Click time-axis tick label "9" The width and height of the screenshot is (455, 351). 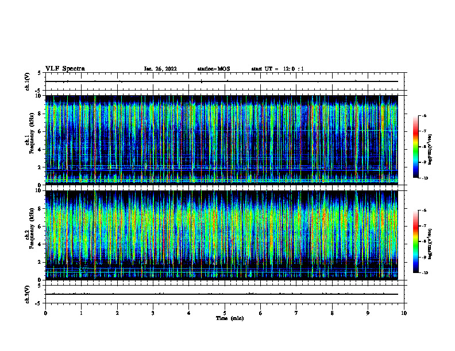368,313
